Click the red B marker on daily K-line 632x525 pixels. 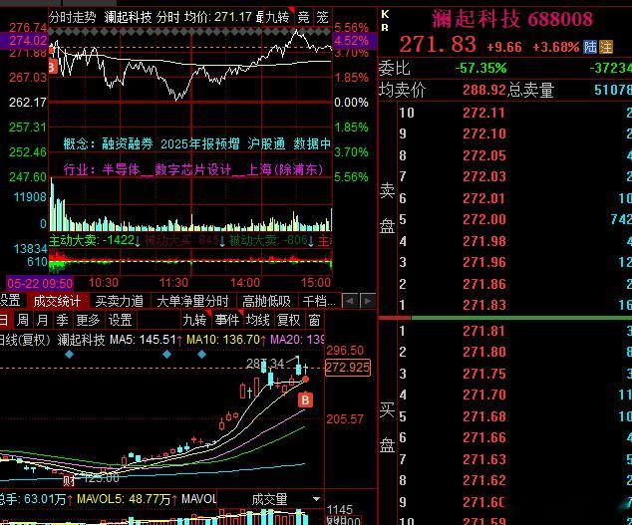click(305, 400)
